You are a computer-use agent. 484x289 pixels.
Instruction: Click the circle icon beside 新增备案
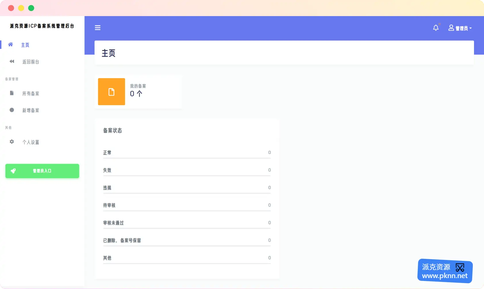pos(12,110)
